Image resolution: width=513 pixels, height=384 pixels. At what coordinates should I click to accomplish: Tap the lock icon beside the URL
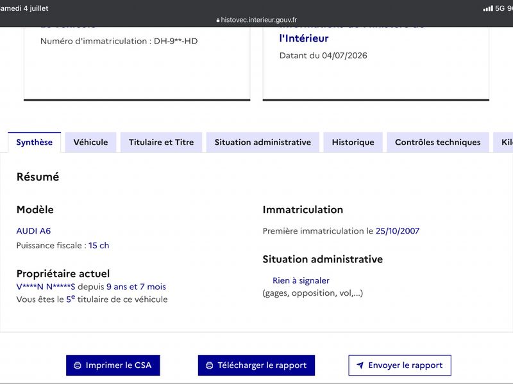pos(218,20)
